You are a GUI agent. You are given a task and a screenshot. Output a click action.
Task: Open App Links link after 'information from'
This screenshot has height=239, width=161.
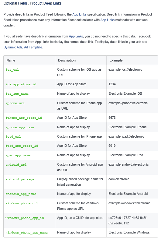point(76,36)
